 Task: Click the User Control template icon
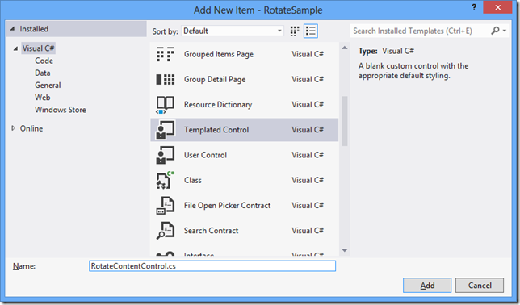point(166,155)
